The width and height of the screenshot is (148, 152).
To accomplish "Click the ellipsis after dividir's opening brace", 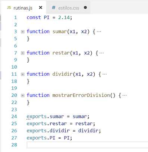I will [x=105, y=74].
